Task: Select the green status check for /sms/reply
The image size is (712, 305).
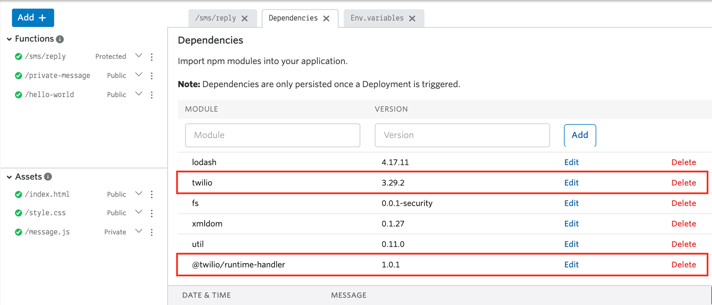Action: 18,56
